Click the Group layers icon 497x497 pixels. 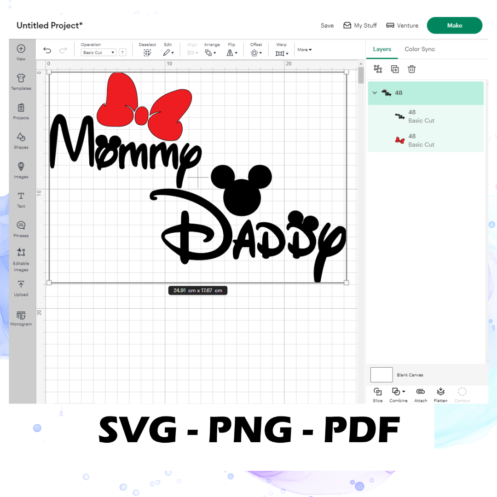[378, 69]
